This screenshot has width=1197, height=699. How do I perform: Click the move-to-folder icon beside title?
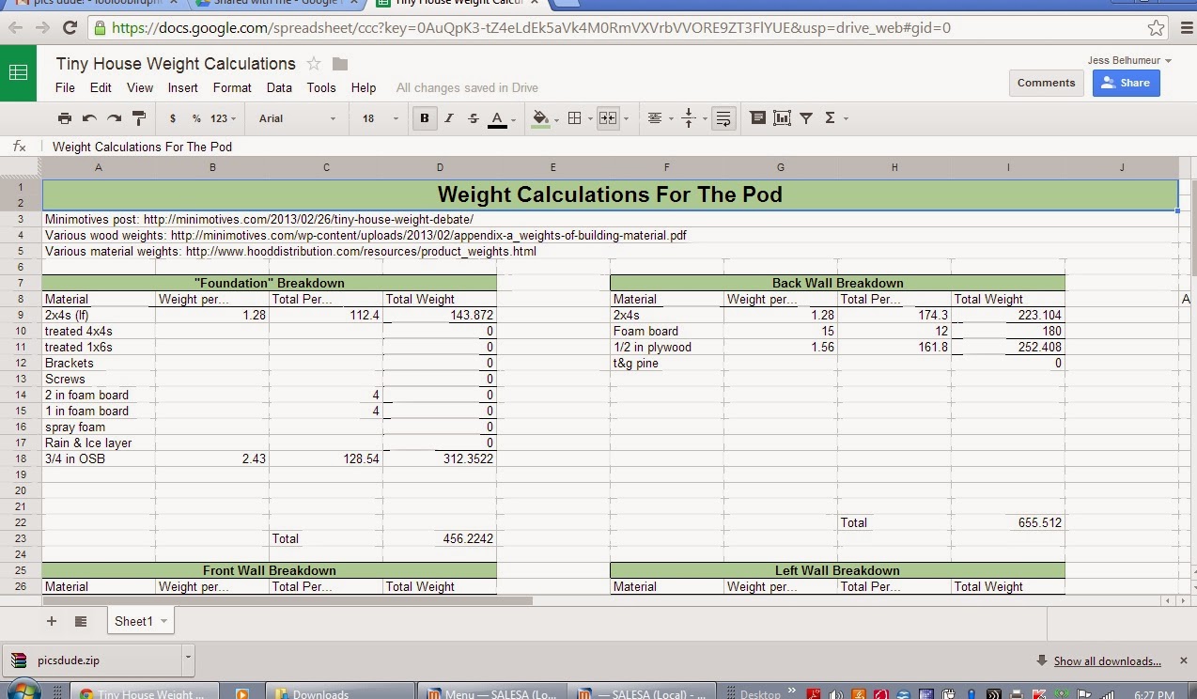(x=340, y=64)
